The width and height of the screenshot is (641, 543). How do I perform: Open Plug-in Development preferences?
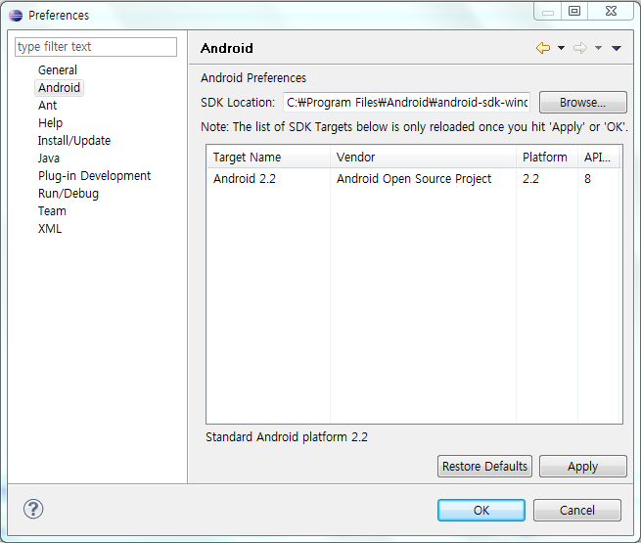pos(94,176)
